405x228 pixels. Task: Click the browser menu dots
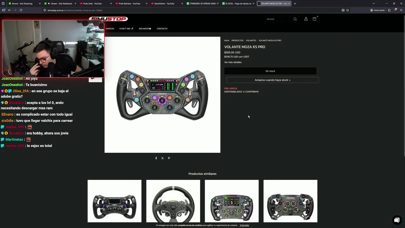[x=401, y=10]
